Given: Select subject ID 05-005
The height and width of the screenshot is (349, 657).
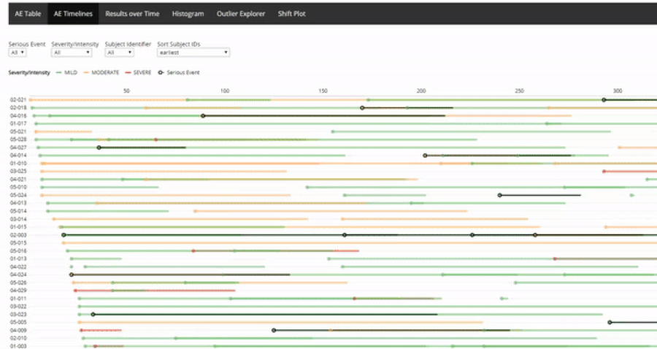Looking at the screenshot, I should click(18, 323).
